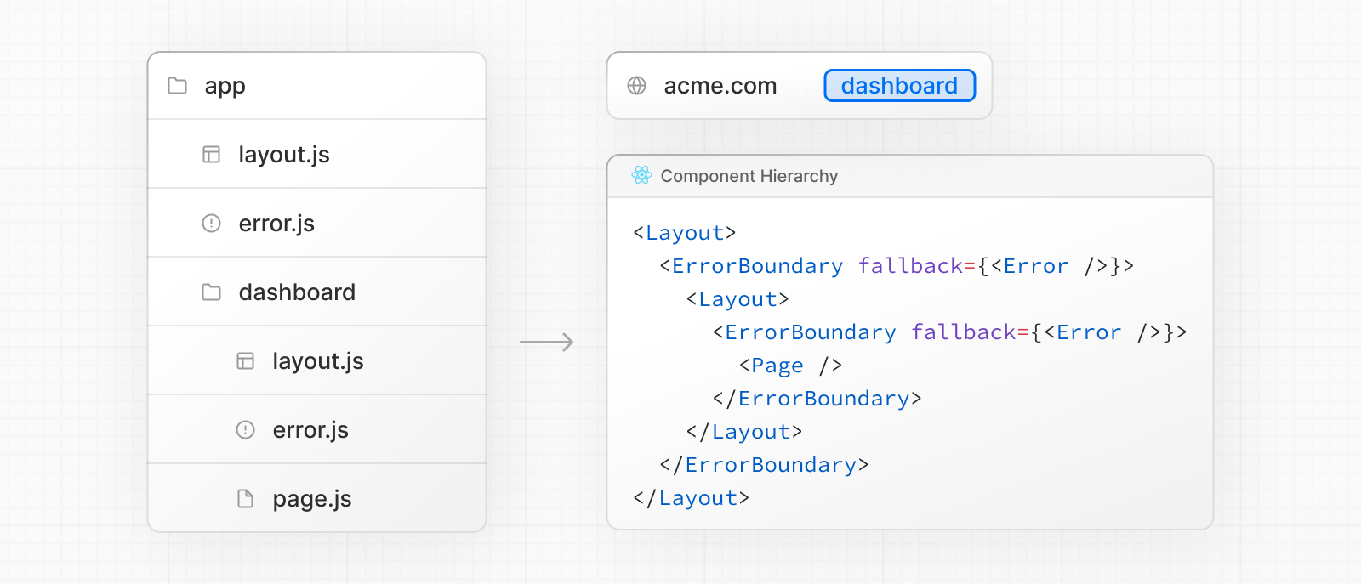Click the file icon beside page.js

pos(245,499)
